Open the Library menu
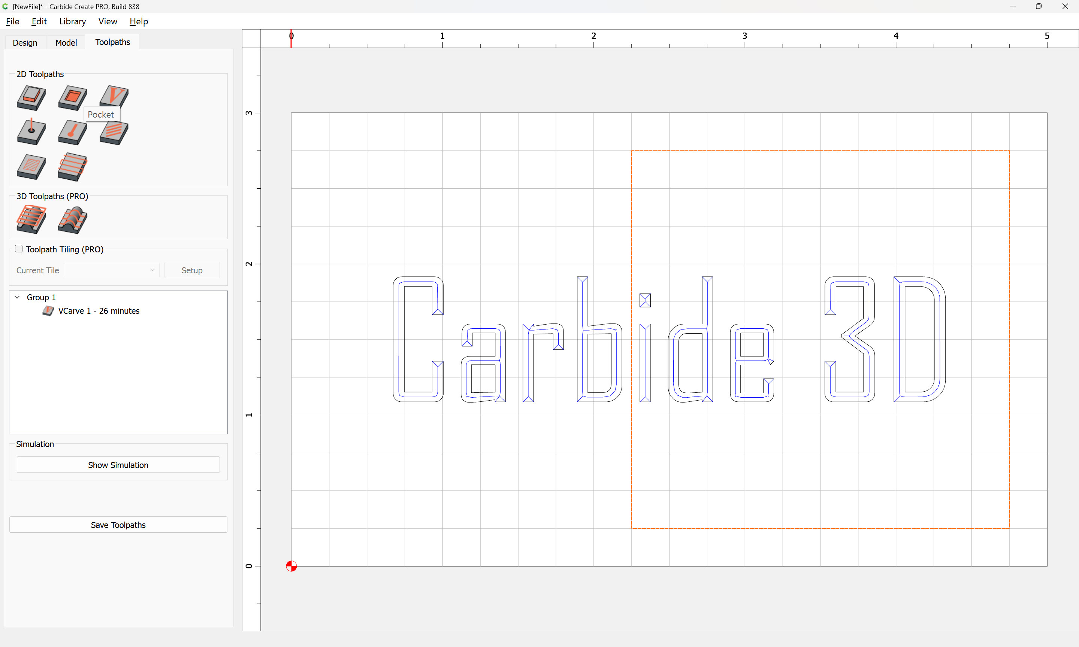This screenshot has height=647, width=1079. click(72, 21)
